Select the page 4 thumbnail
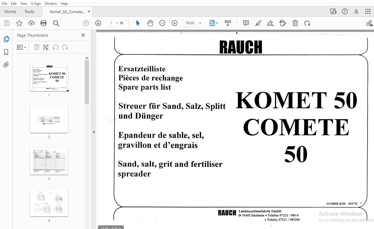374x229 pixels. tap(49, 203)
